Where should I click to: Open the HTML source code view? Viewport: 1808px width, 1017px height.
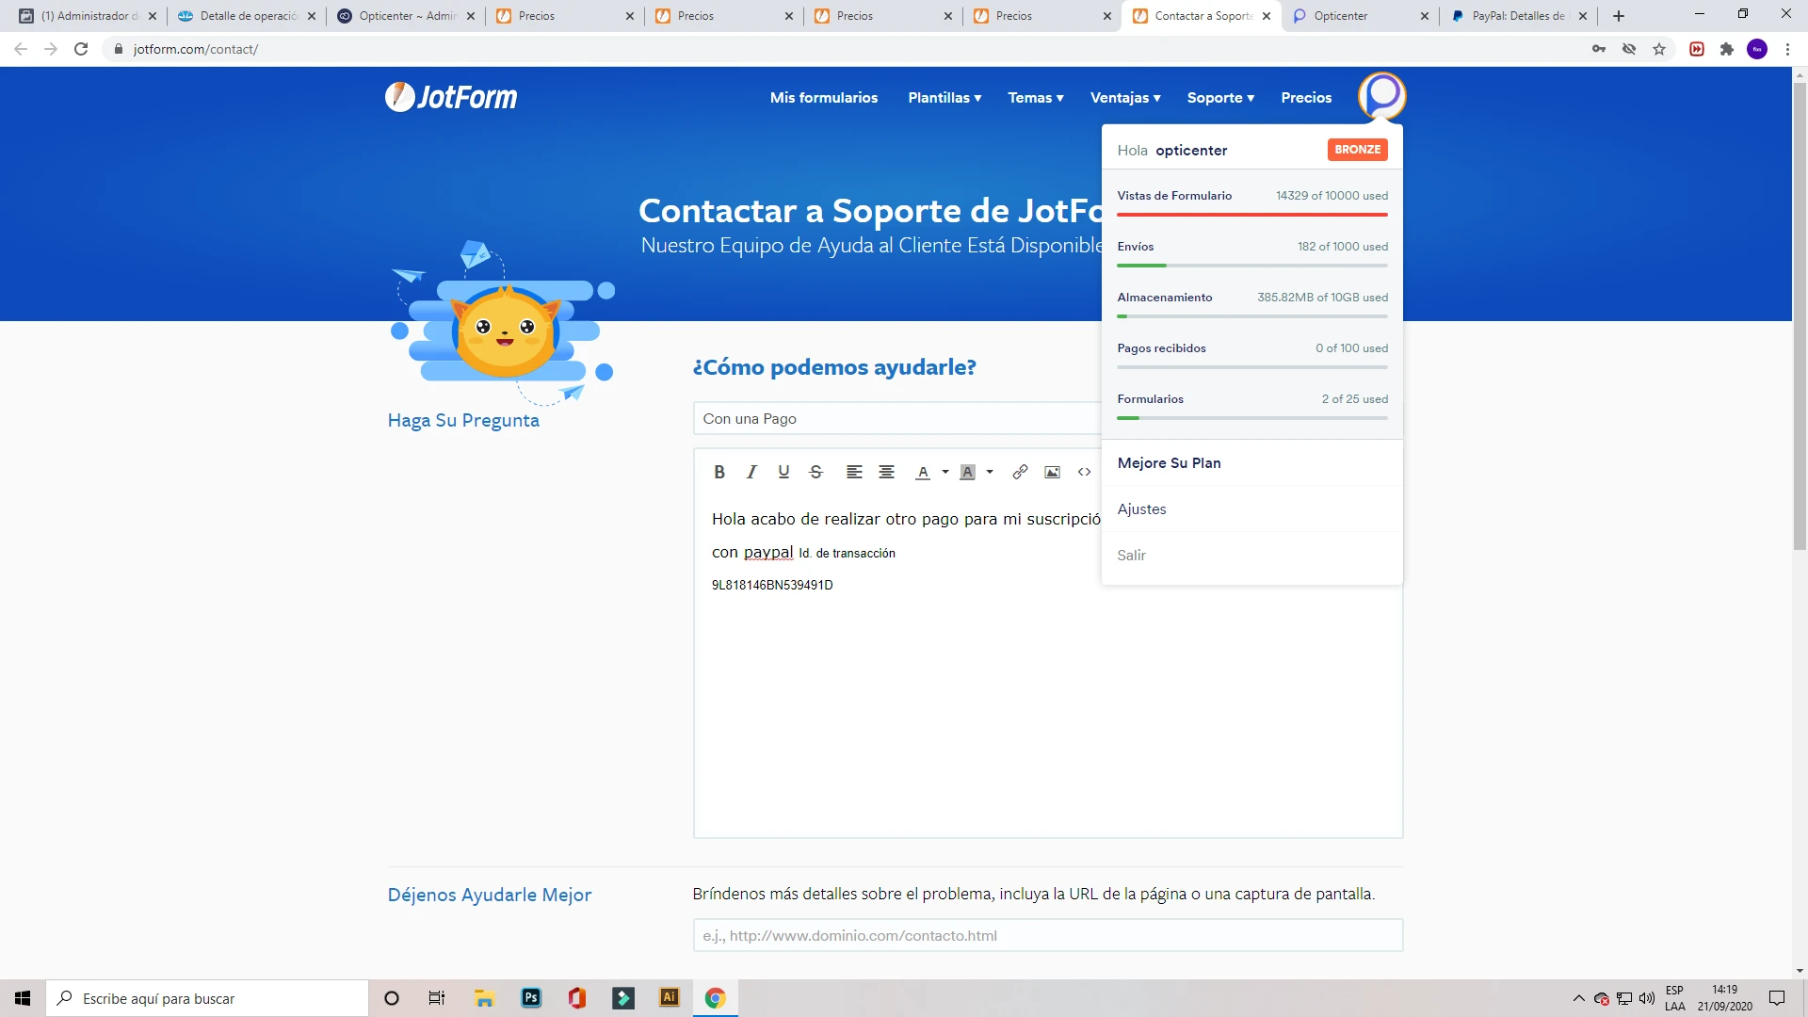pos(1084,472)
